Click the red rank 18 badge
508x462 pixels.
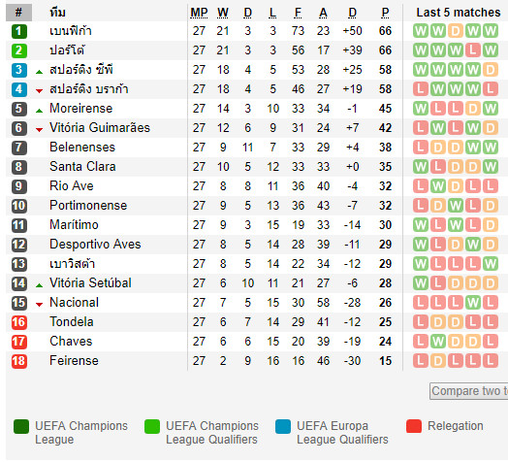pos(19,361)
